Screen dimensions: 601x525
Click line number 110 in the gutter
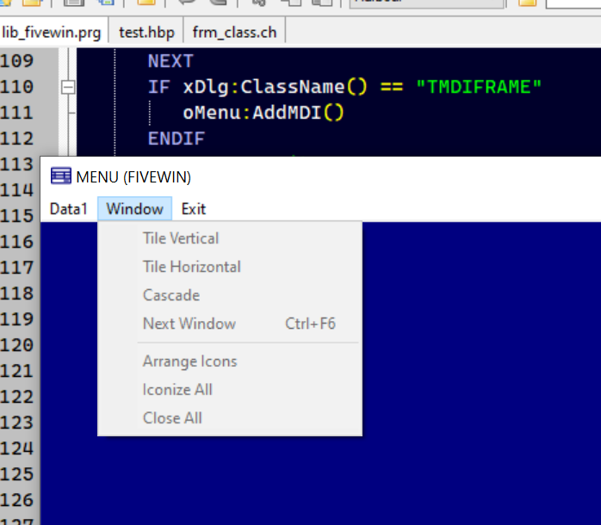pyautogui.click(x=17, y=87)
